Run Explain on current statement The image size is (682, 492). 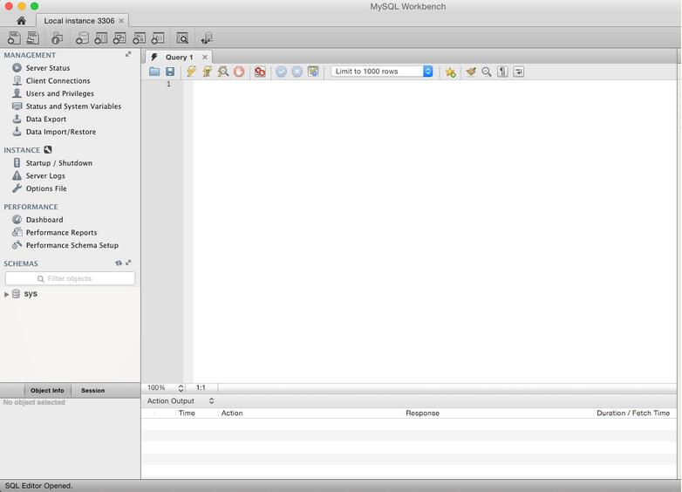(x=223, y=72)
